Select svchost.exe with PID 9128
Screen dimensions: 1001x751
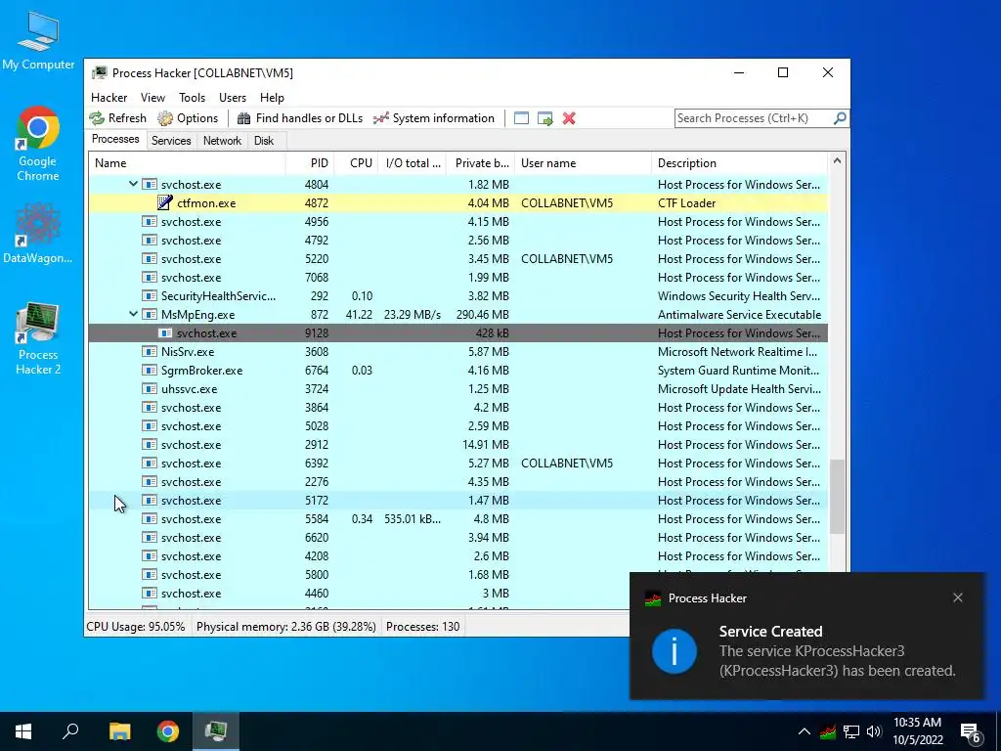457,332
